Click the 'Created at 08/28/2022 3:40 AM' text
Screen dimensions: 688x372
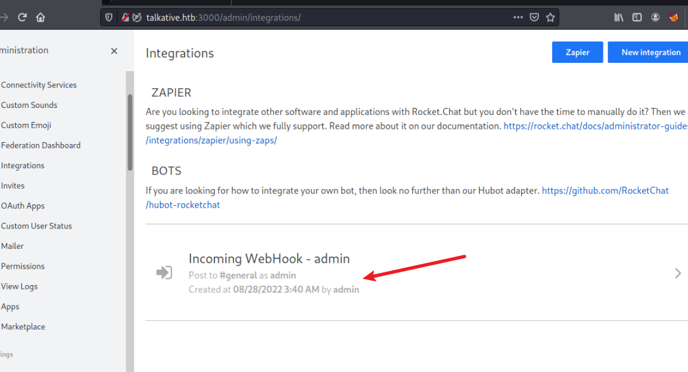pos(254,290)
